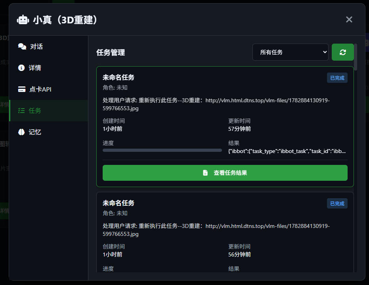Image resolution: width=369 pixels, height=285 pixels.
Task: Click 角色: 未知 in the first task card
Action: click(x=115, y=88)
